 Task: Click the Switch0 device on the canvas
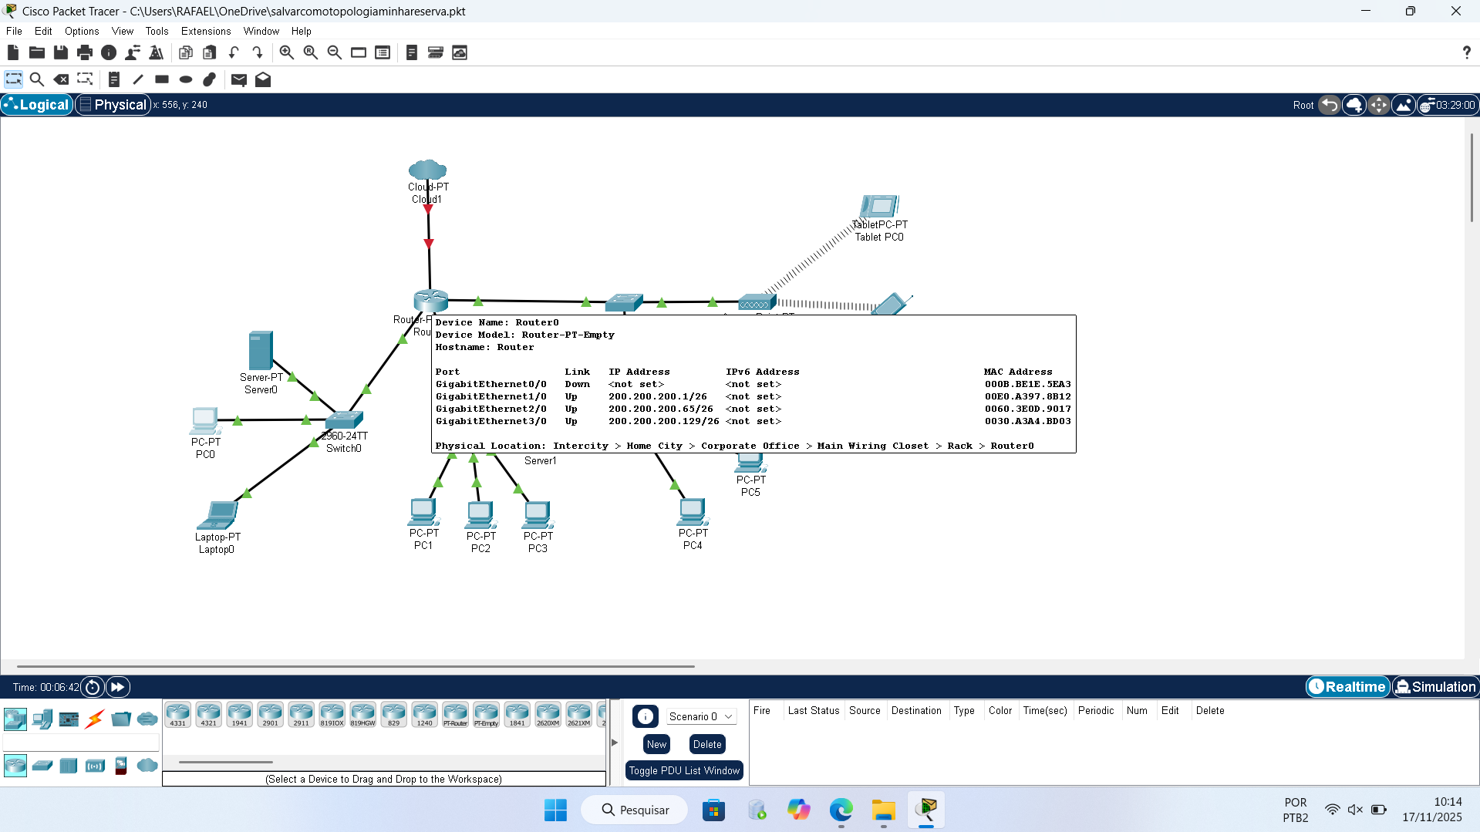pyautogui.click(x=344, y=421)
